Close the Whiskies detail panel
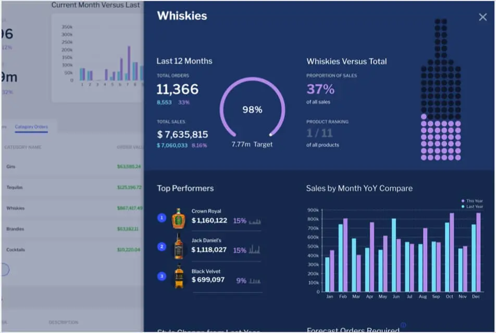The height and width of the screenshot is (333, 496). tap(482, 17)
